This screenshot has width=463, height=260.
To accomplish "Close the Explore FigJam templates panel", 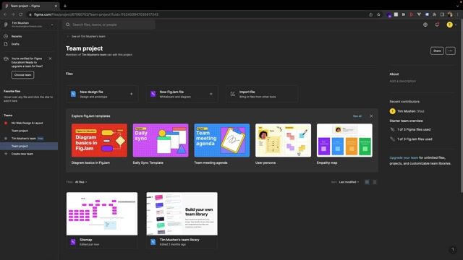I will point(371,116).
